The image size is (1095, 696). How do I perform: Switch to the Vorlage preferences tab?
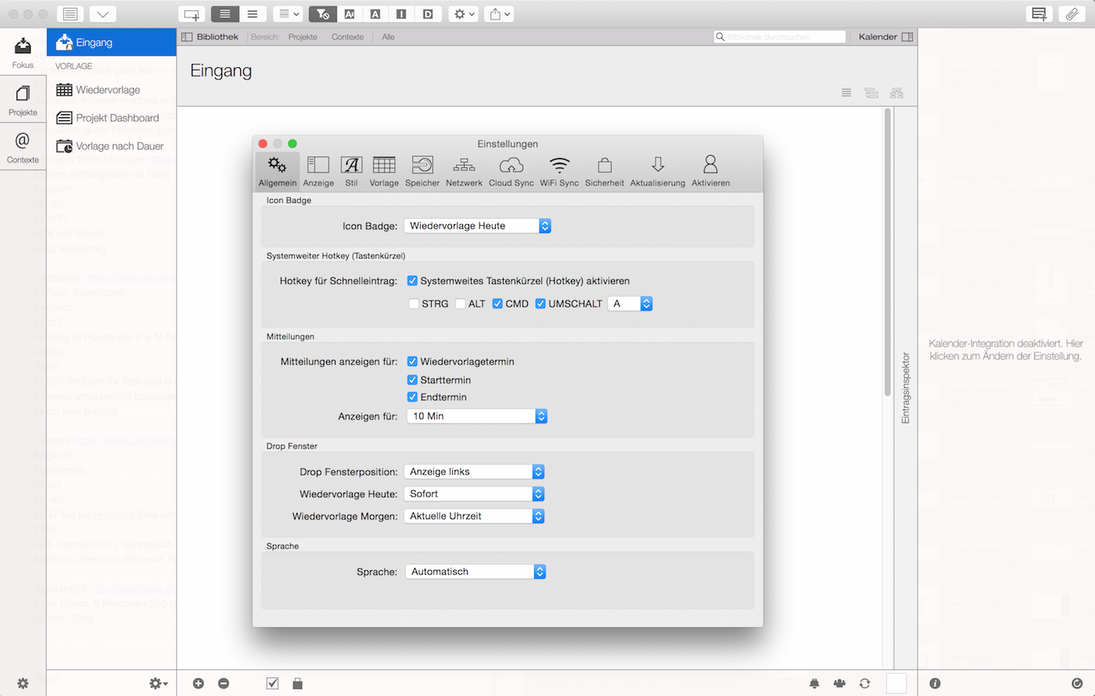pos(384,171)
